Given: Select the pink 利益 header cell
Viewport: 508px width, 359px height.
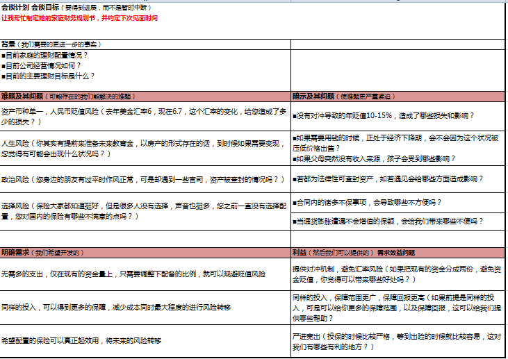Looking at the screenshot, I should pyautogui.click(x=396, y=253).
